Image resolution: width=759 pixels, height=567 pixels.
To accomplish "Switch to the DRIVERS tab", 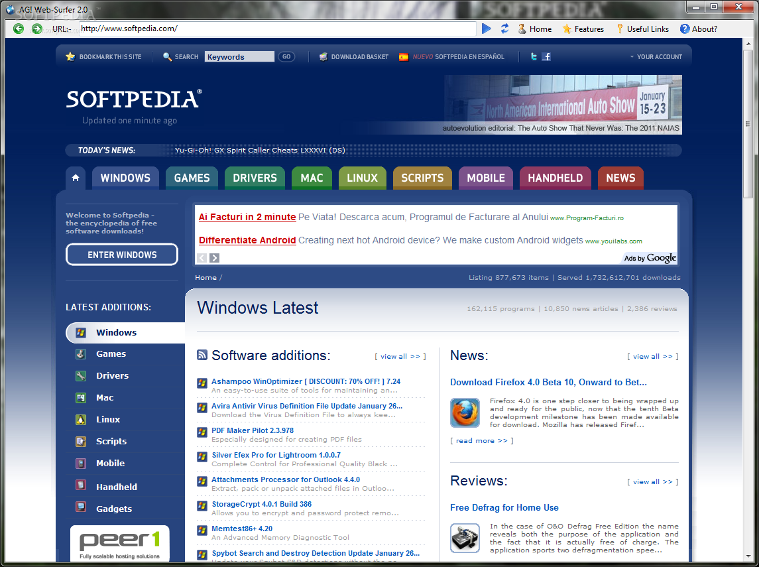I will pos(255,178).
